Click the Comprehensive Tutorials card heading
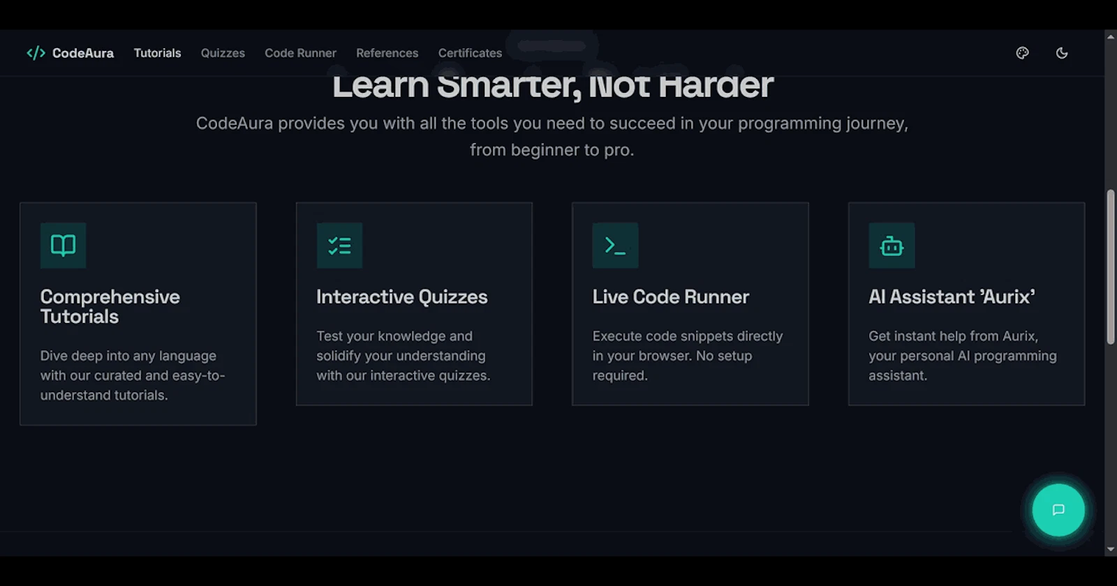The image size is (1117, 586). (110, 307)
